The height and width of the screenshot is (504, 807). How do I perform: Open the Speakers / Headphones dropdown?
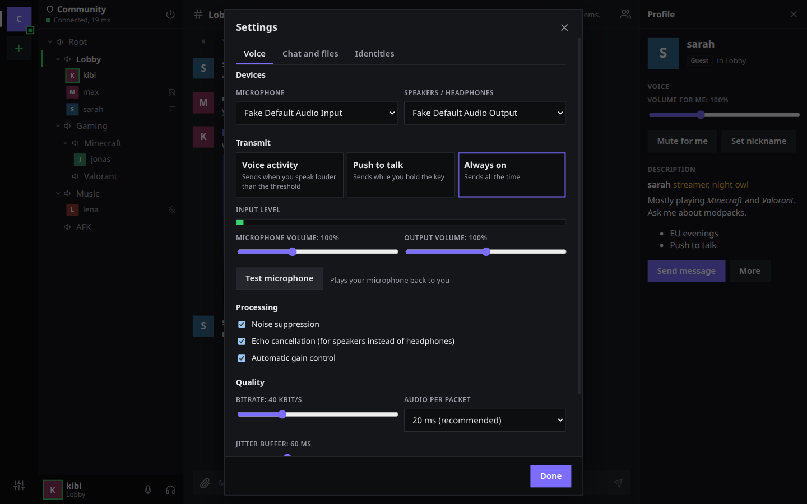click(485, 113)
